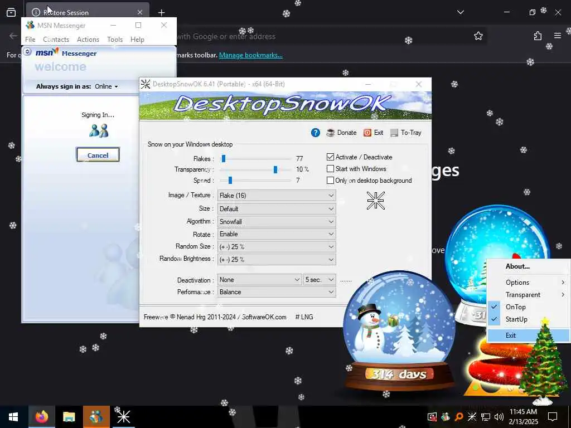Click the signing-in buddies icon in MSN
This screenshot has width=571, height=428.
[99, 130]
